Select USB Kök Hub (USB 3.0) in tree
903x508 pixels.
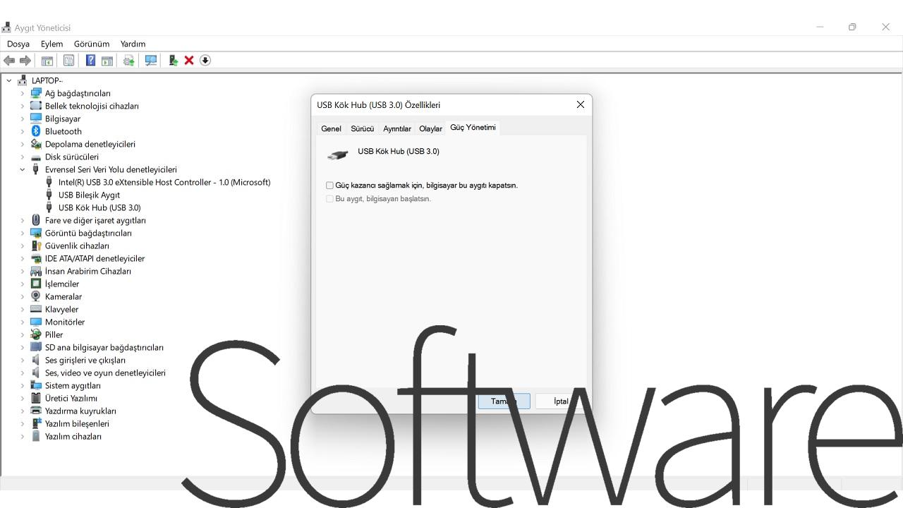point(99,207)
